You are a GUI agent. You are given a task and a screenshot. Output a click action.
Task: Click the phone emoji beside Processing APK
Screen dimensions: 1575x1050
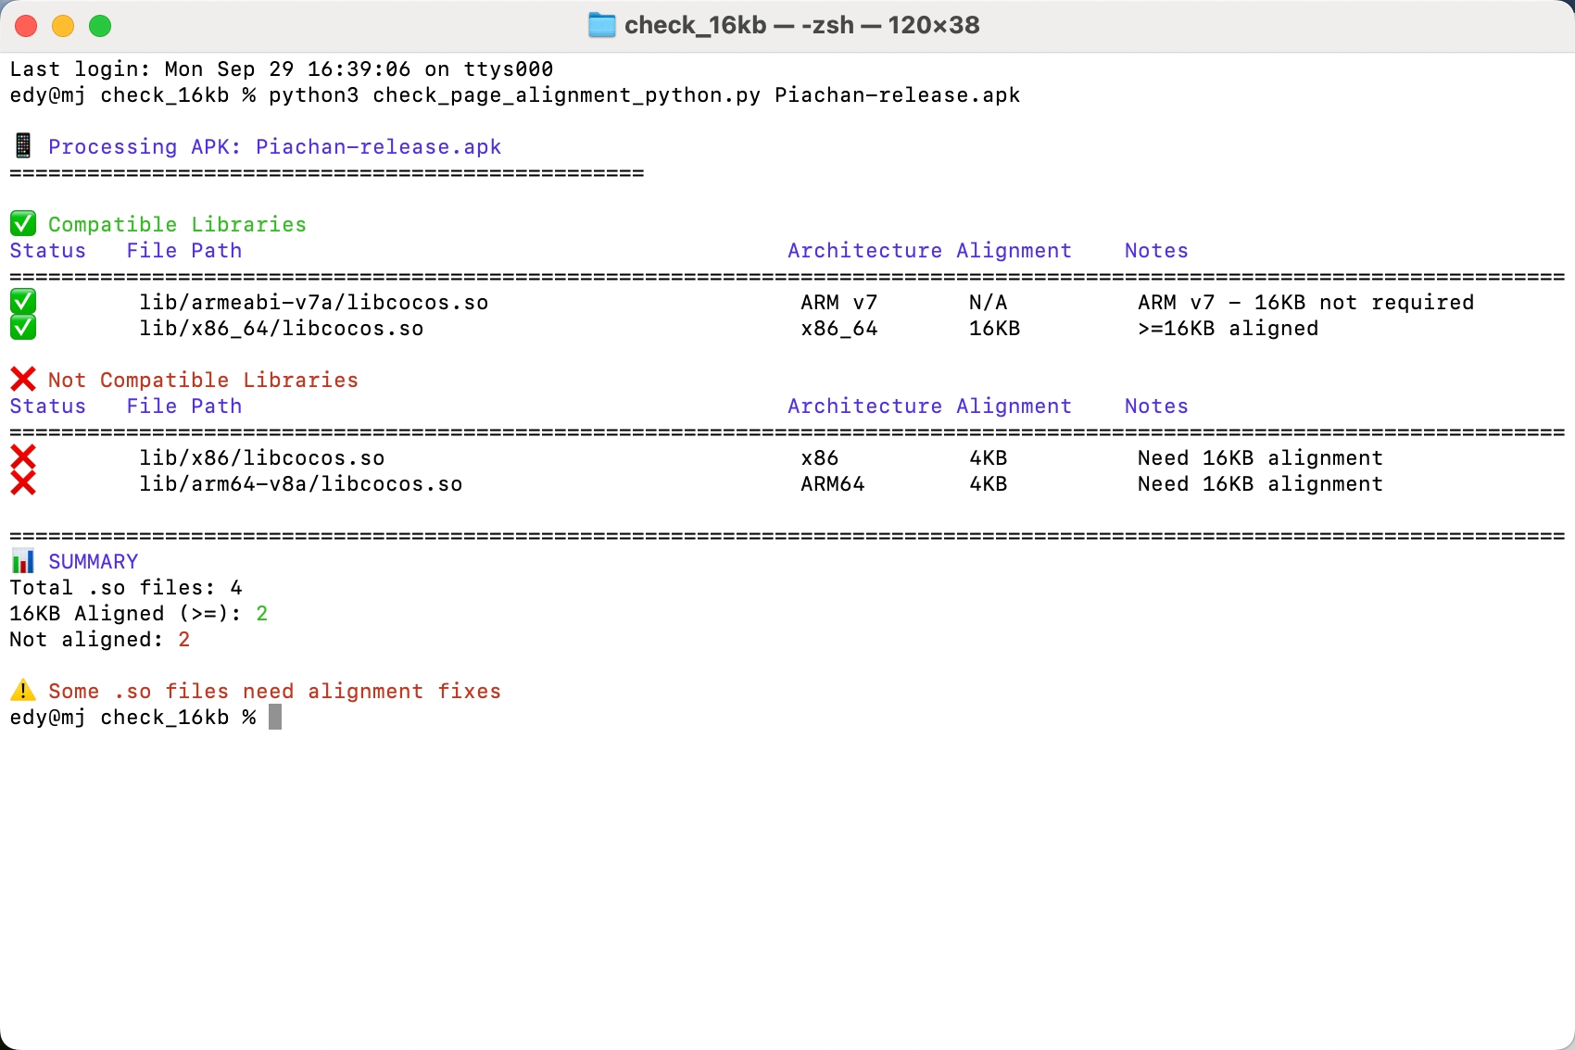(x=23, y=145)
